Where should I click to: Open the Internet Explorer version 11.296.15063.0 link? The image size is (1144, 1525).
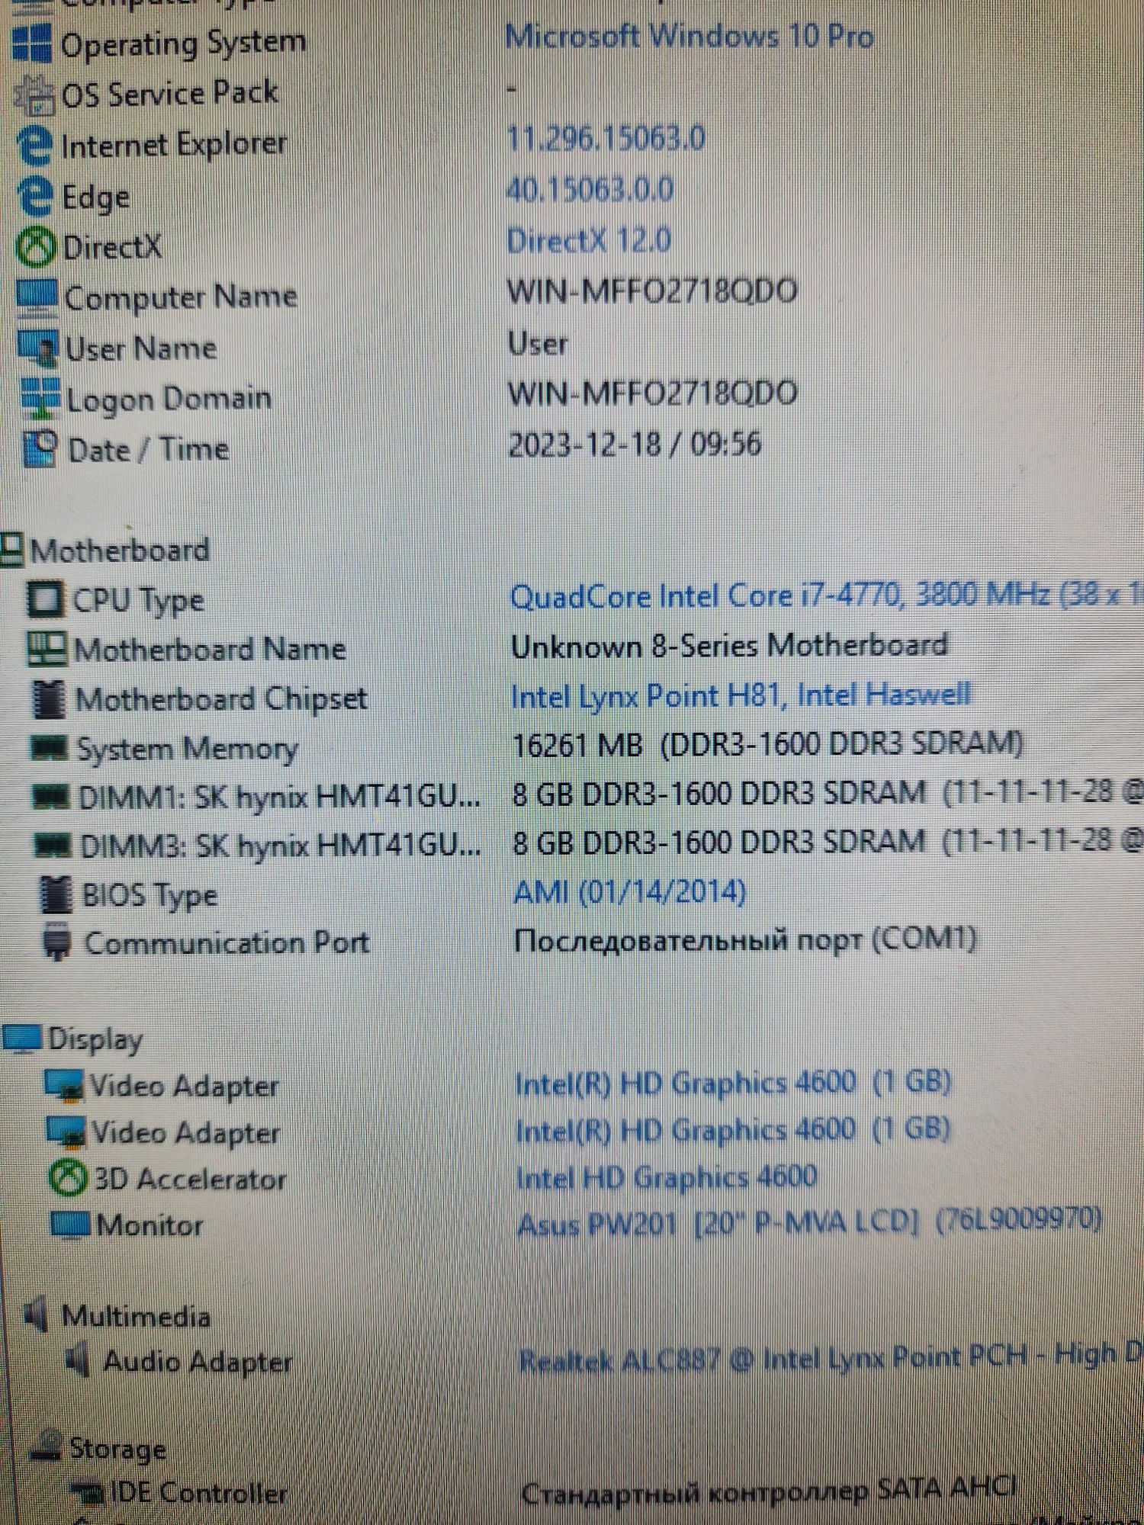606,139
